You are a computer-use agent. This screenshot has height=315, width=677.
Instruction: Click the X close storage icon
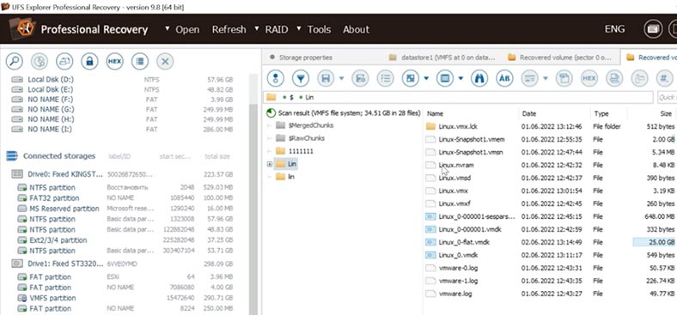point(164,61)
